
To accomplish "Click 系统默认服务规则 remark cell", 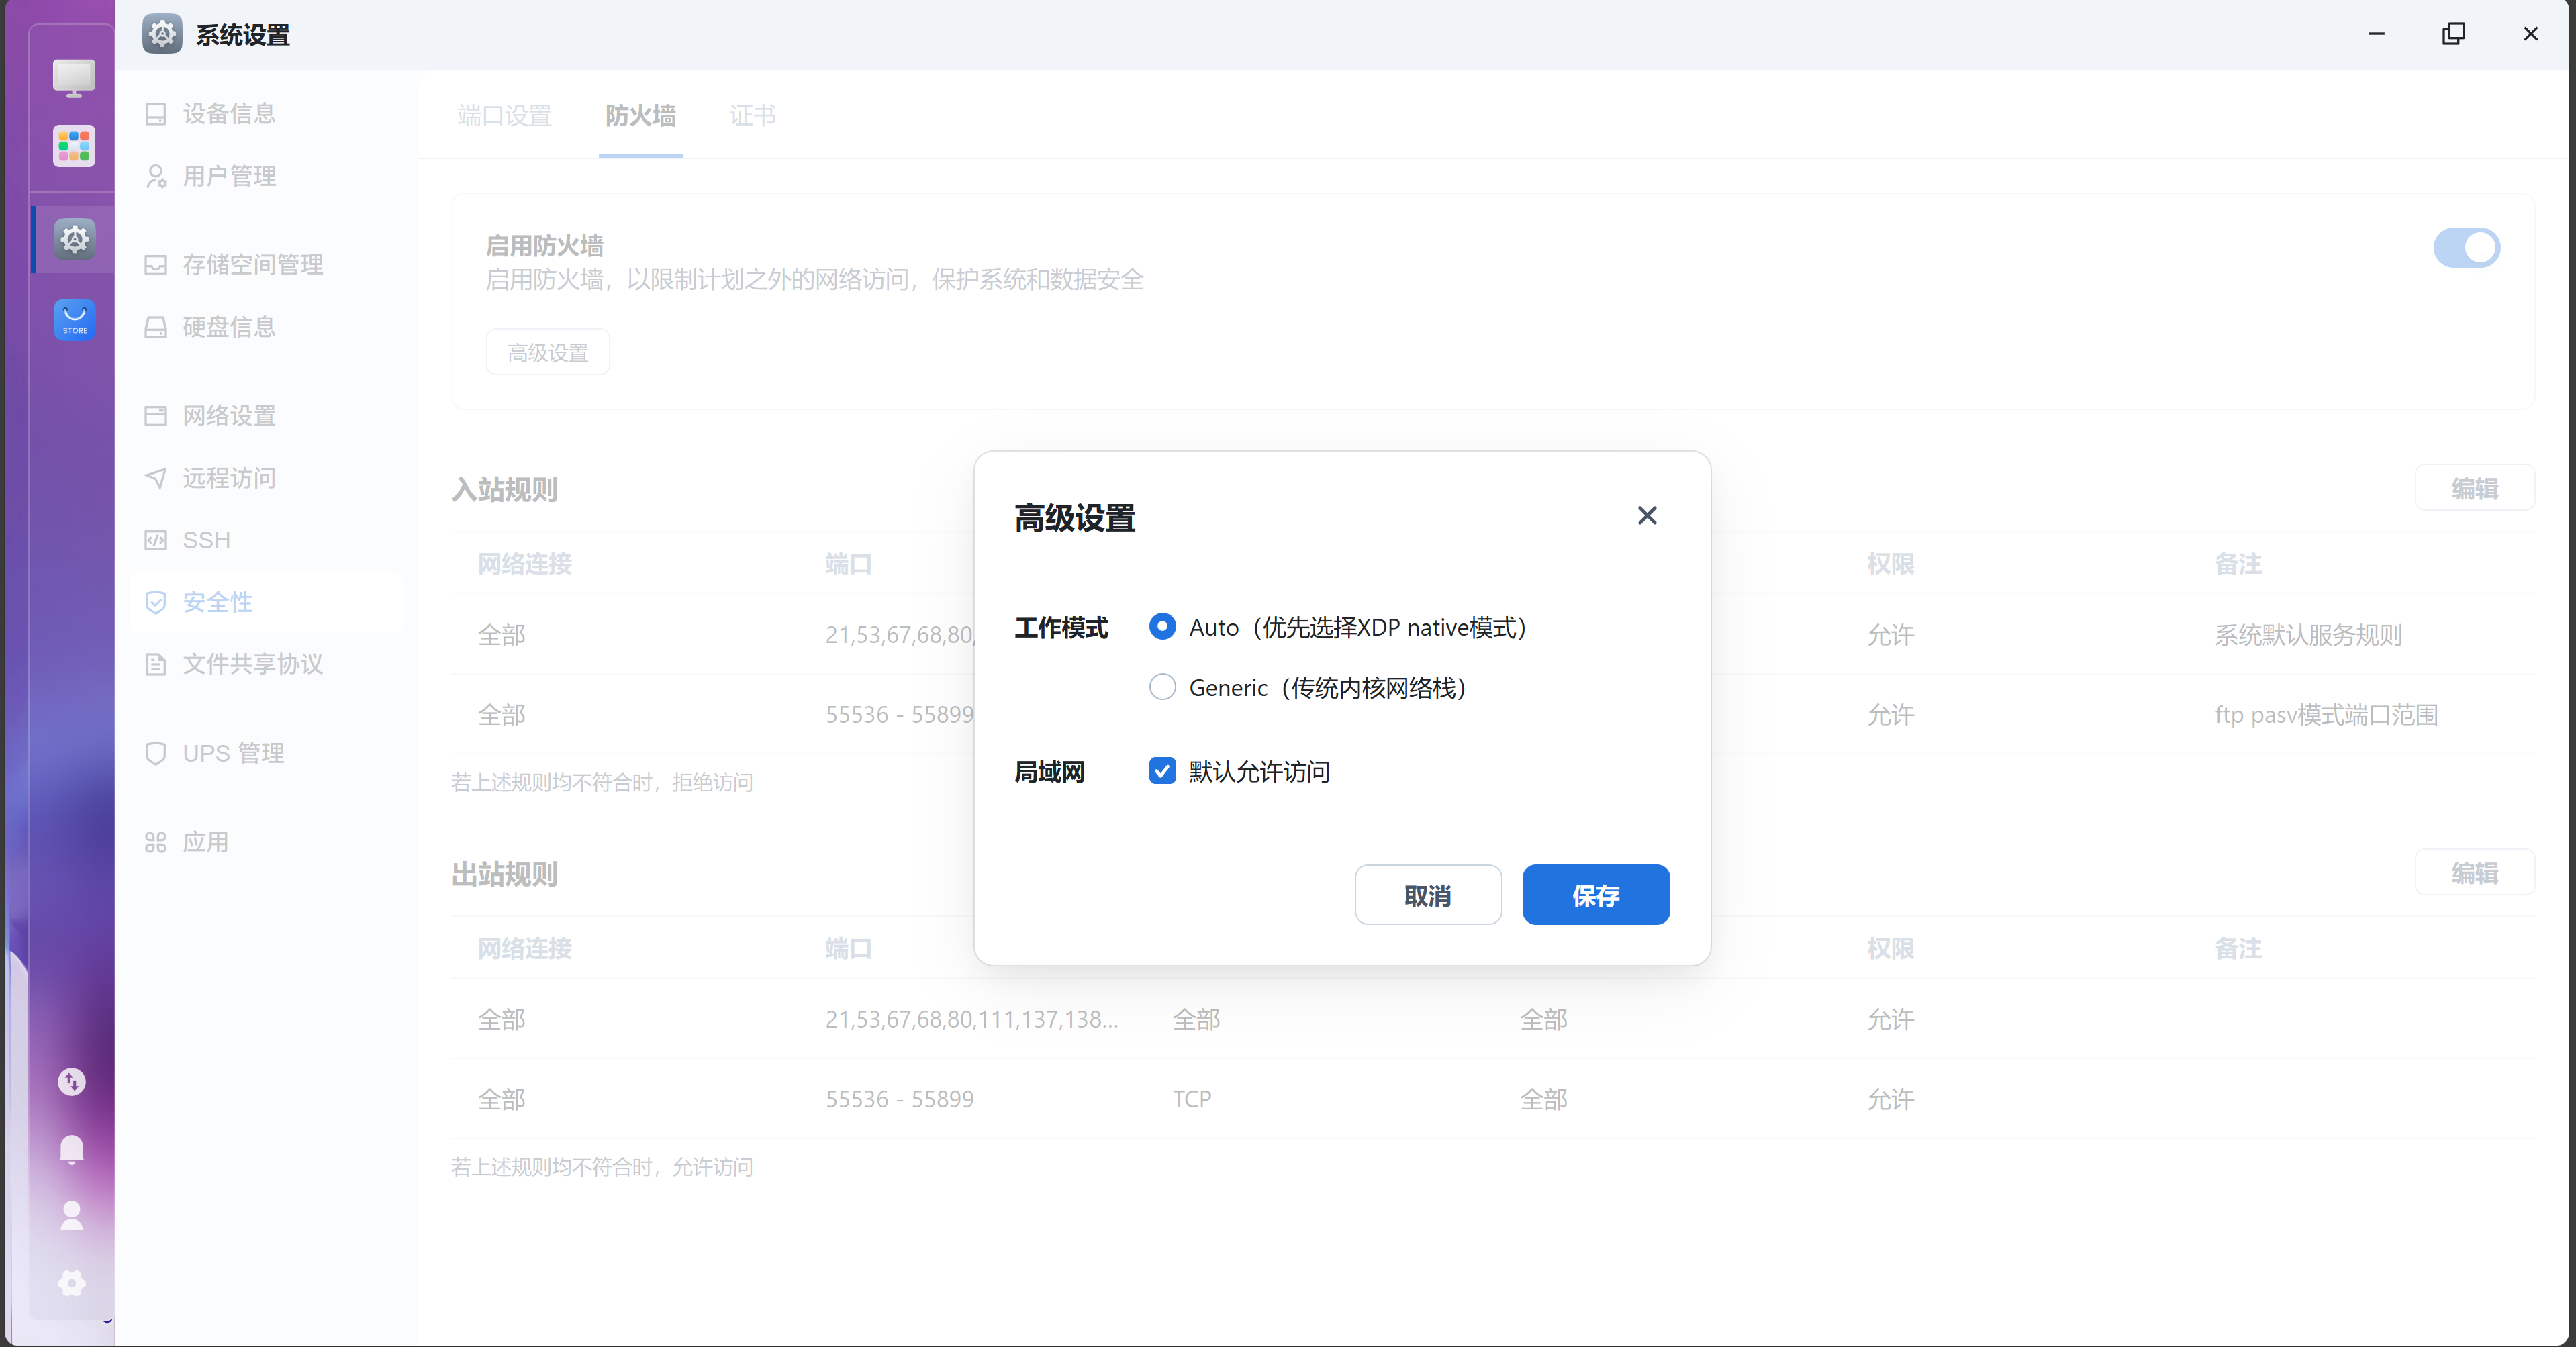I will point(2308,635).
